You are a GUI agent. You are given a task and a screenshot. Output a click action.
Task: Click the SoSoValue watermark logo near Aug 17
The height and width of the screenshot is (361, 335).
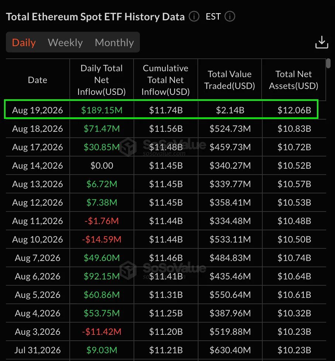(x=128, y=147)
